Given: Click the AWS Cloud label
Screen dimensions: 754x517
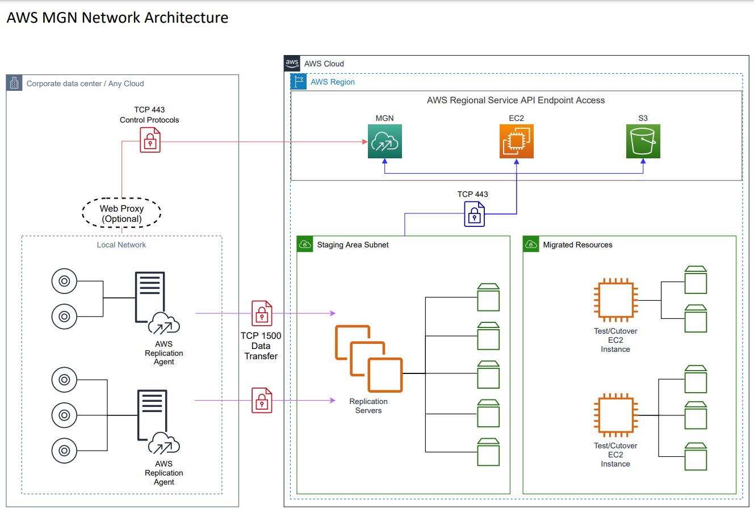Looking at the screenshot, I should [x=324, y=64].
